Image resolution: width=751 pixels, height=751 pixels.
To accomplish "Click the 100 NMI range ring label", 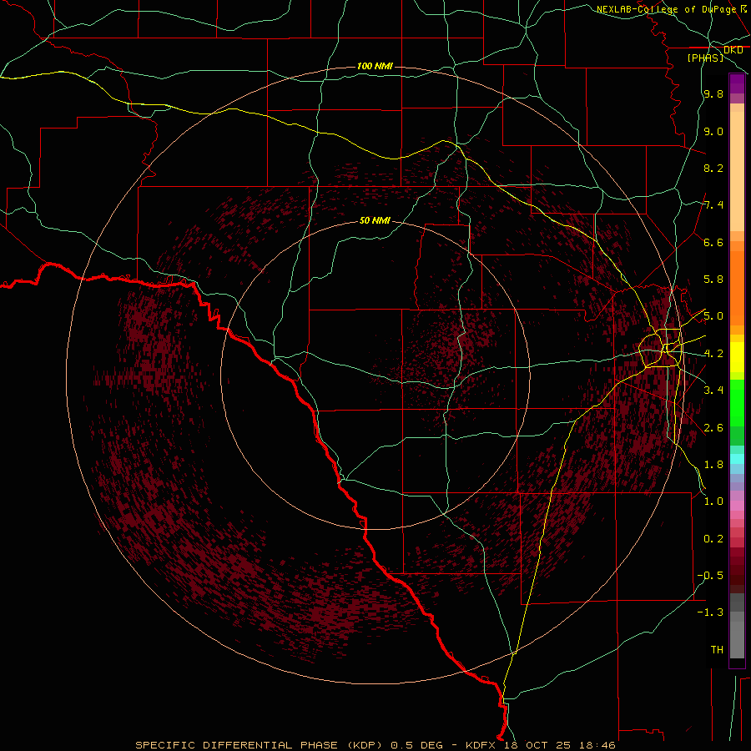I will click(x=375, y=66).
